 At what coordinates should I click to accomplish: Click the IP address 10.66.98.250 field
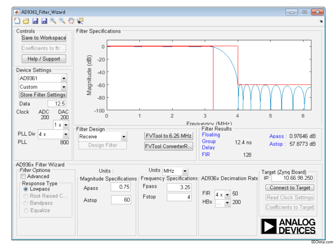coord(293,178)
